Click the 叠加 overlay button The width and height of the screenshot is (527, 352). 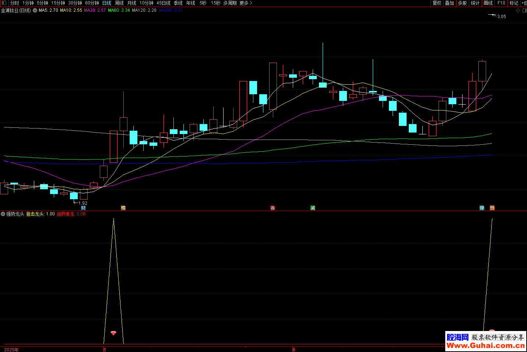[x=450, y=3]
